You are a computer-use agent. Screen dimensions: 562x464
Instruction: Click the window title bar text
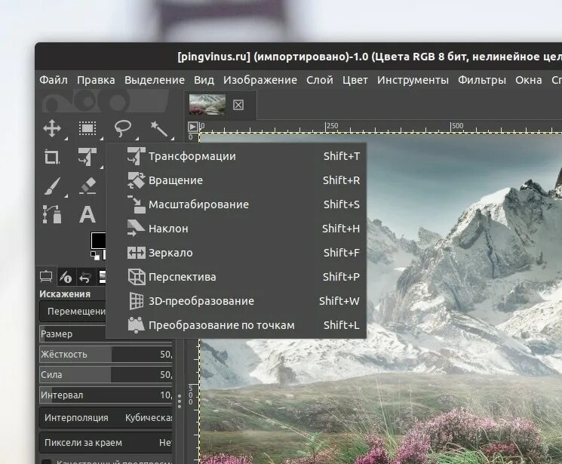[x=370, y=57]
